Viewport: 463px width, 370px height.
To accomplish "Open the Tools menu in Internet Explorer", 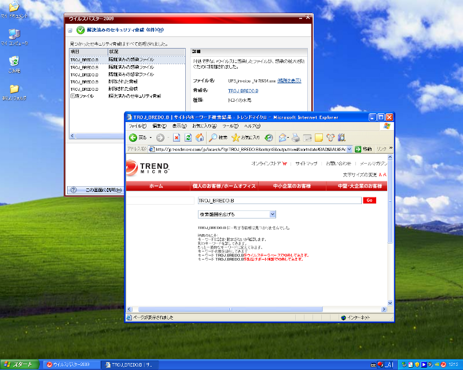I will [230, 126].
